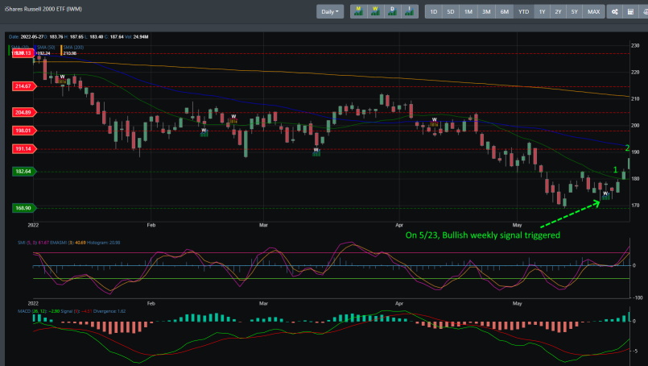Select the monthly (M) chart signal icon

358,11
